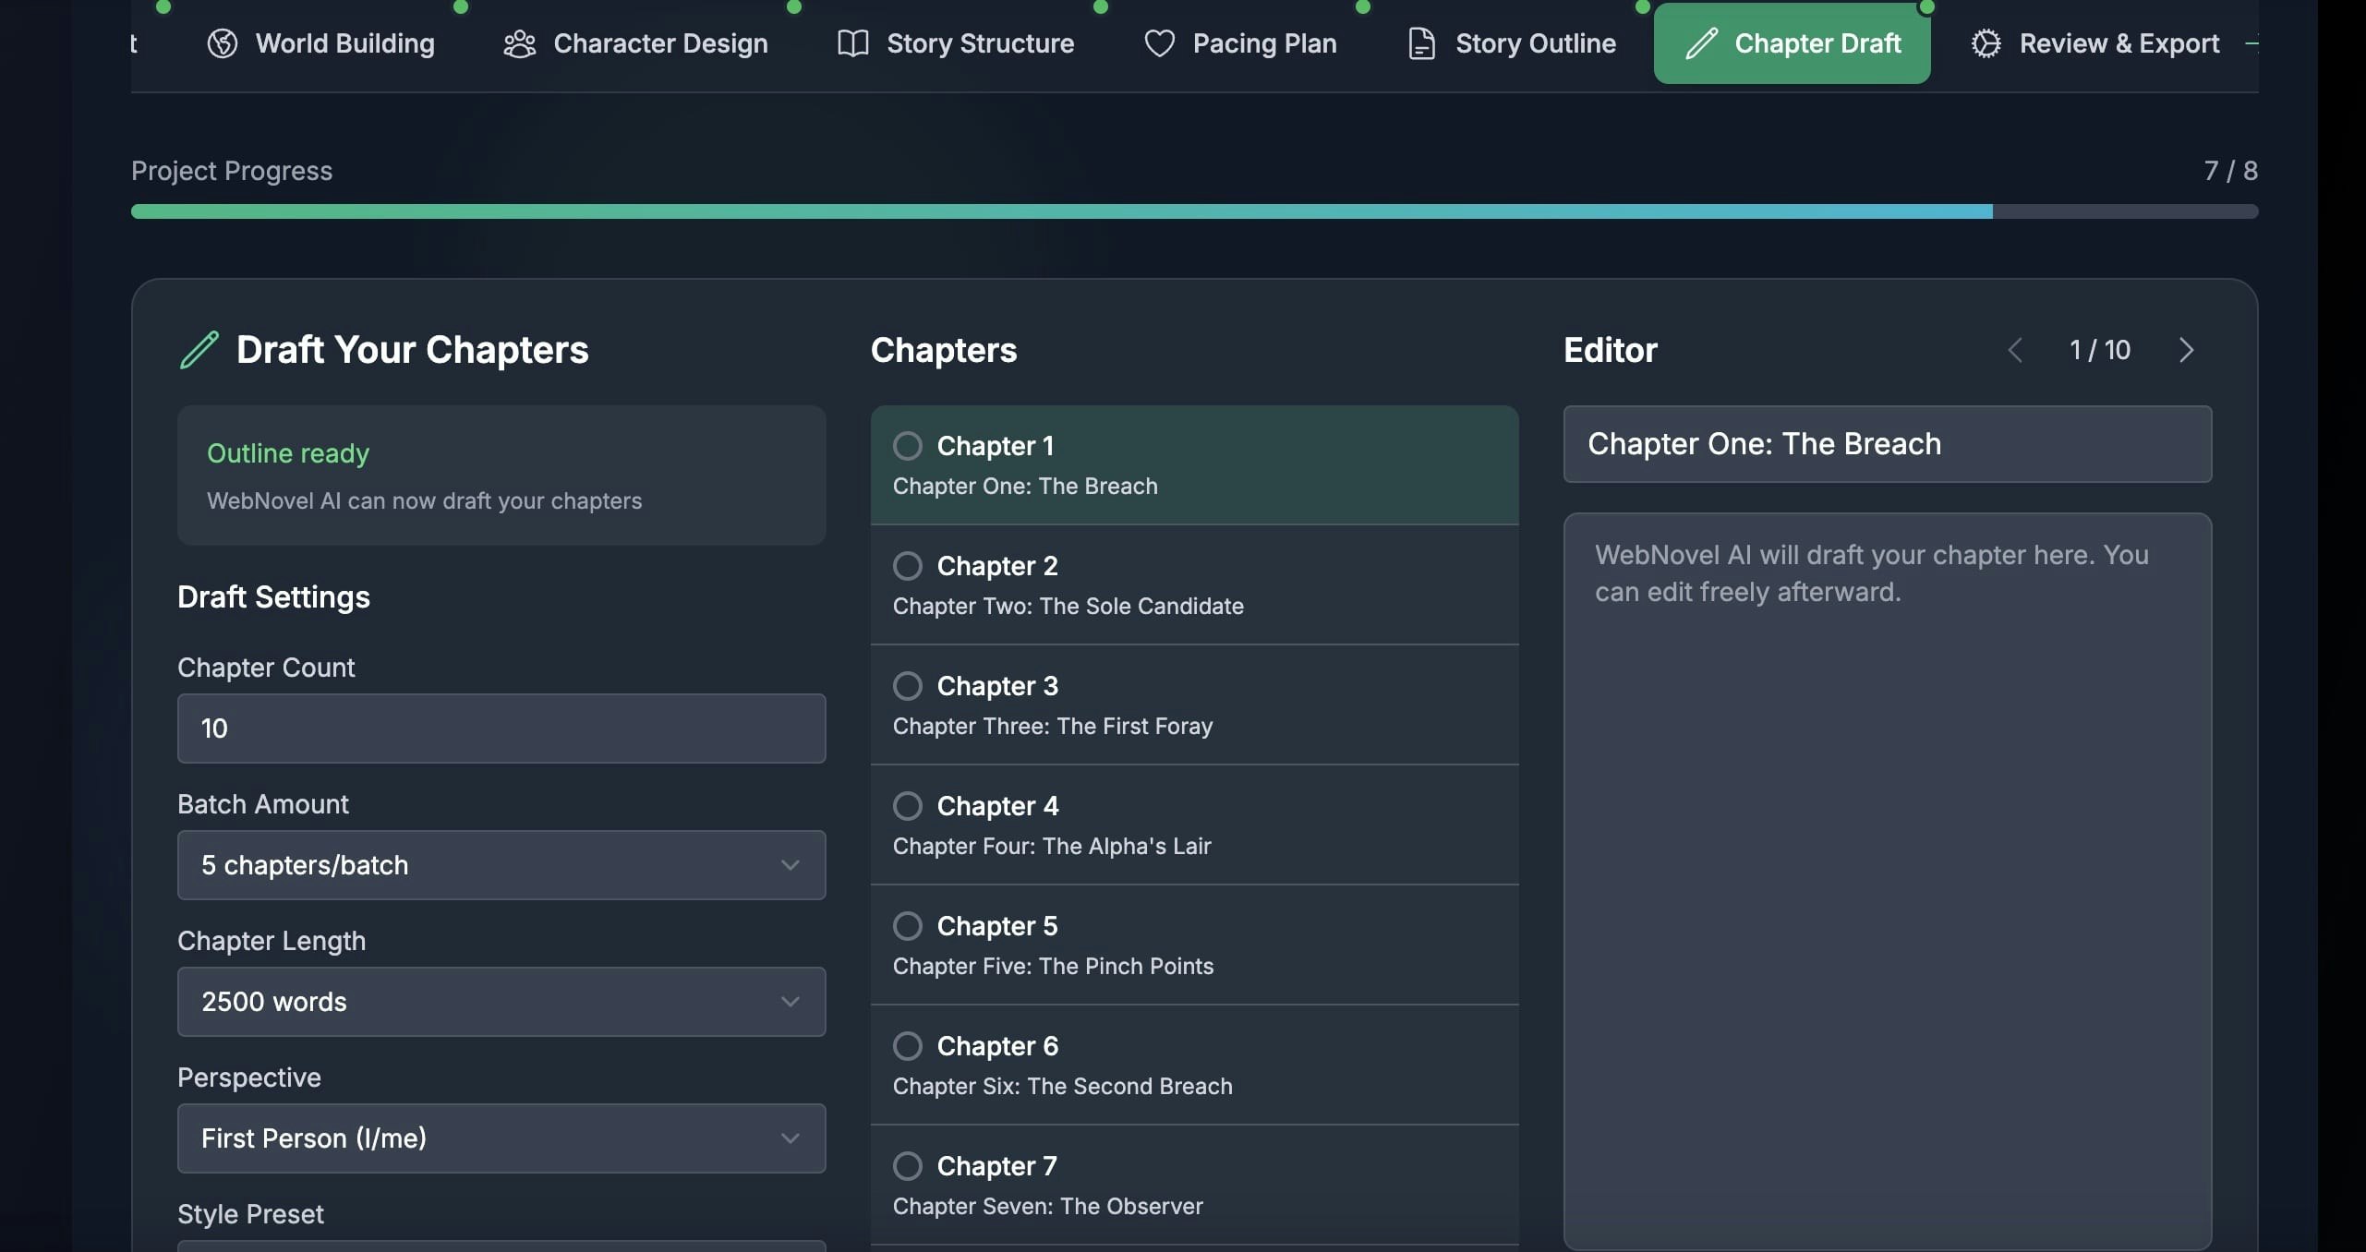Select the Chapter 6 radio circle

(908, 1046)
